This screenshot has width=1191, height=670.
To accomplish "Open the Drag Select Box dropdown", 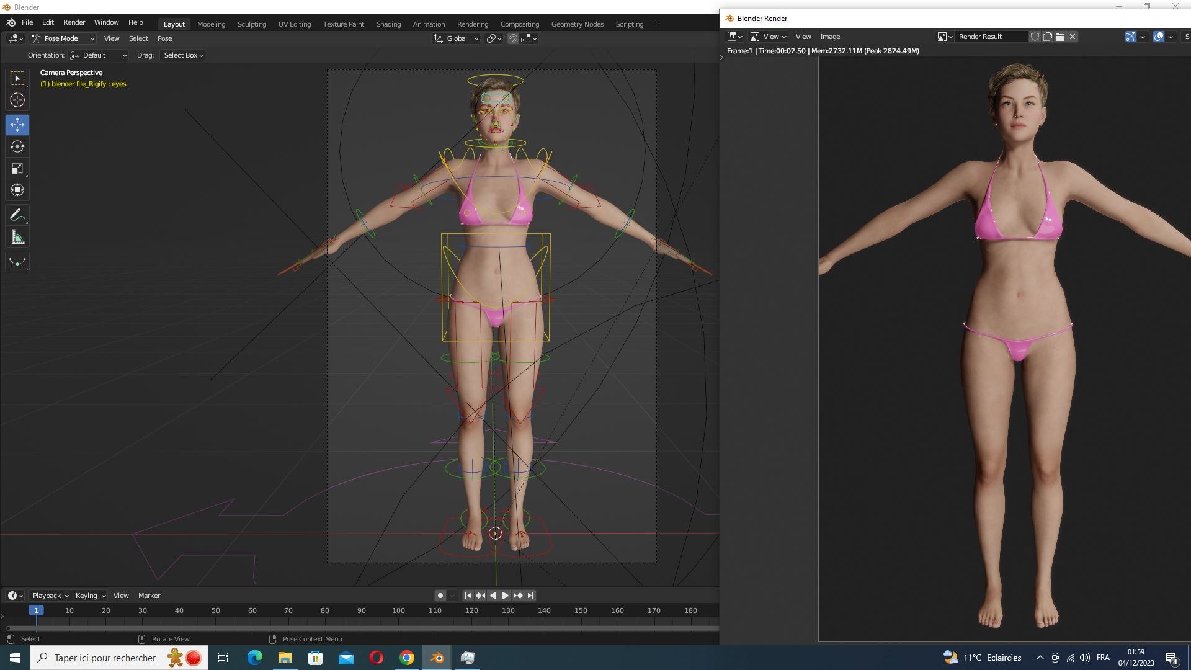I will [x=183, y=55].
